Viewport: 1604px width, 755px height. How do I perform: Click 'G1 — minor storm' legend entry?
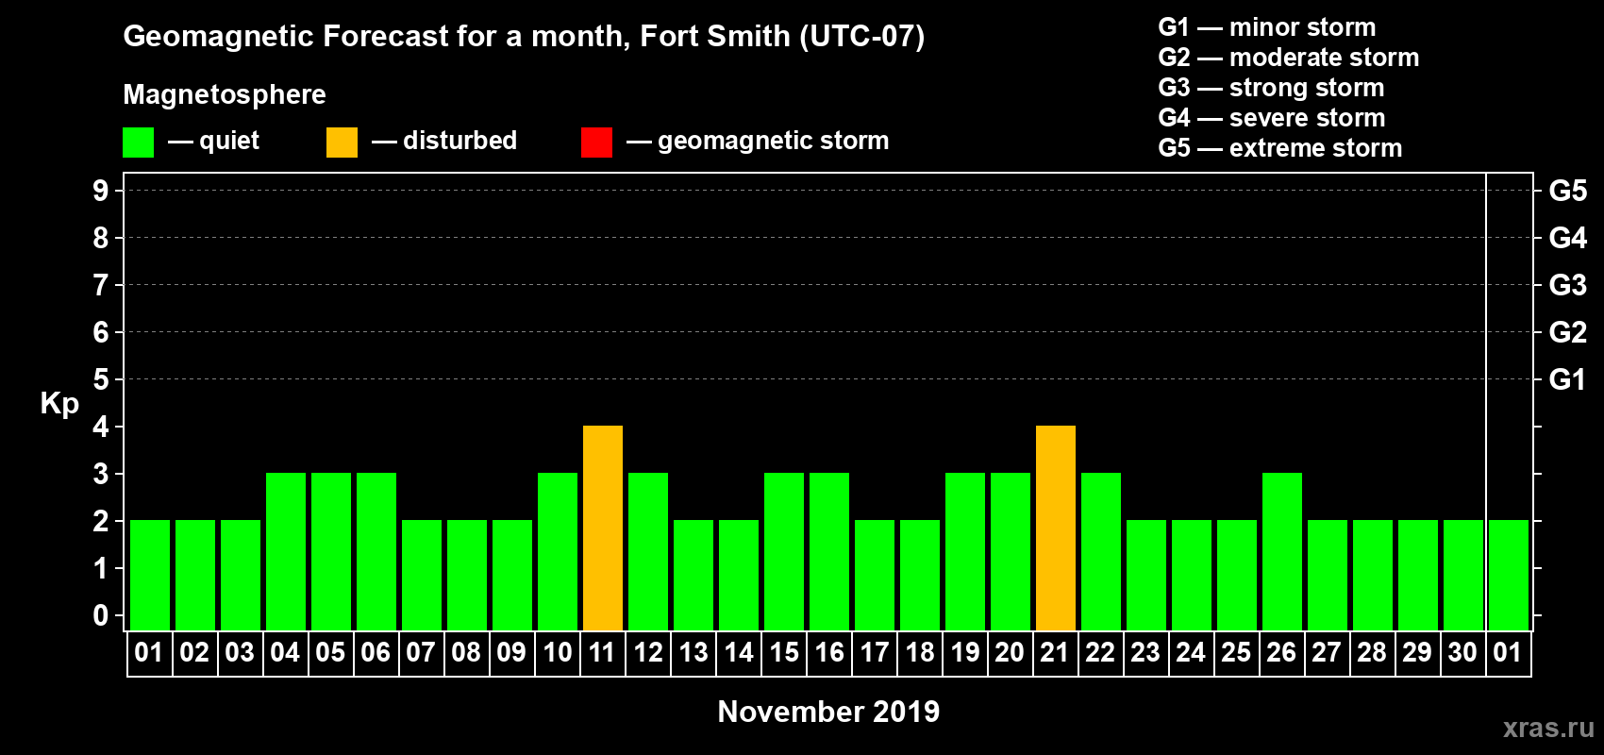click(x=1266, y=27)
